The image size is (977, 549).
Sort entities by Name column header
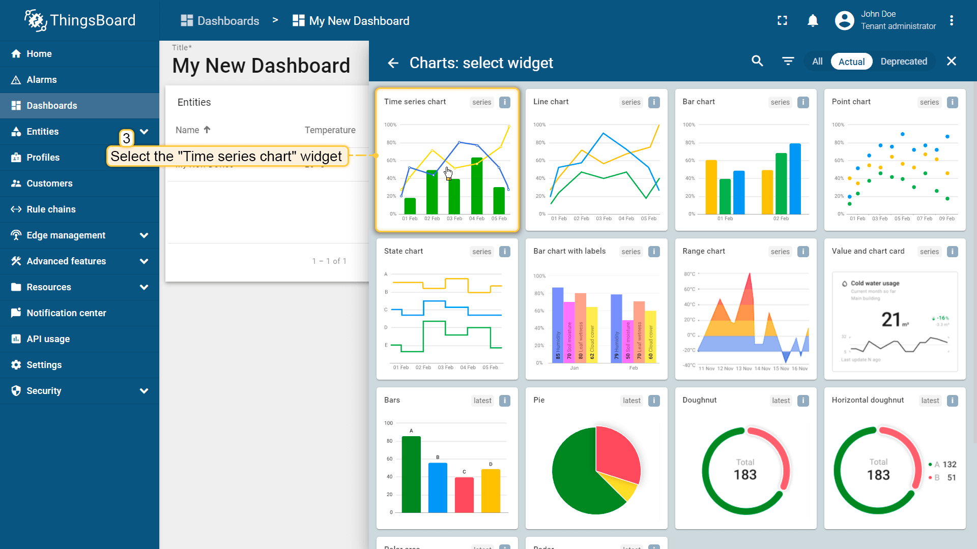(188, 130)
